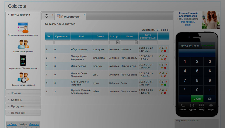Tap the * key on phone keypad
The image size is (225, 128).
tap(185, 90)
